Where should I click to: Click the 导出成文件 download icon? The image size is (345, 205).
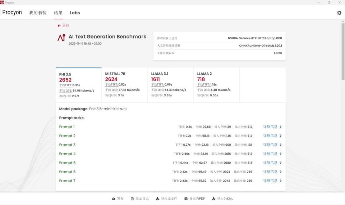click(x=157, y=199)
